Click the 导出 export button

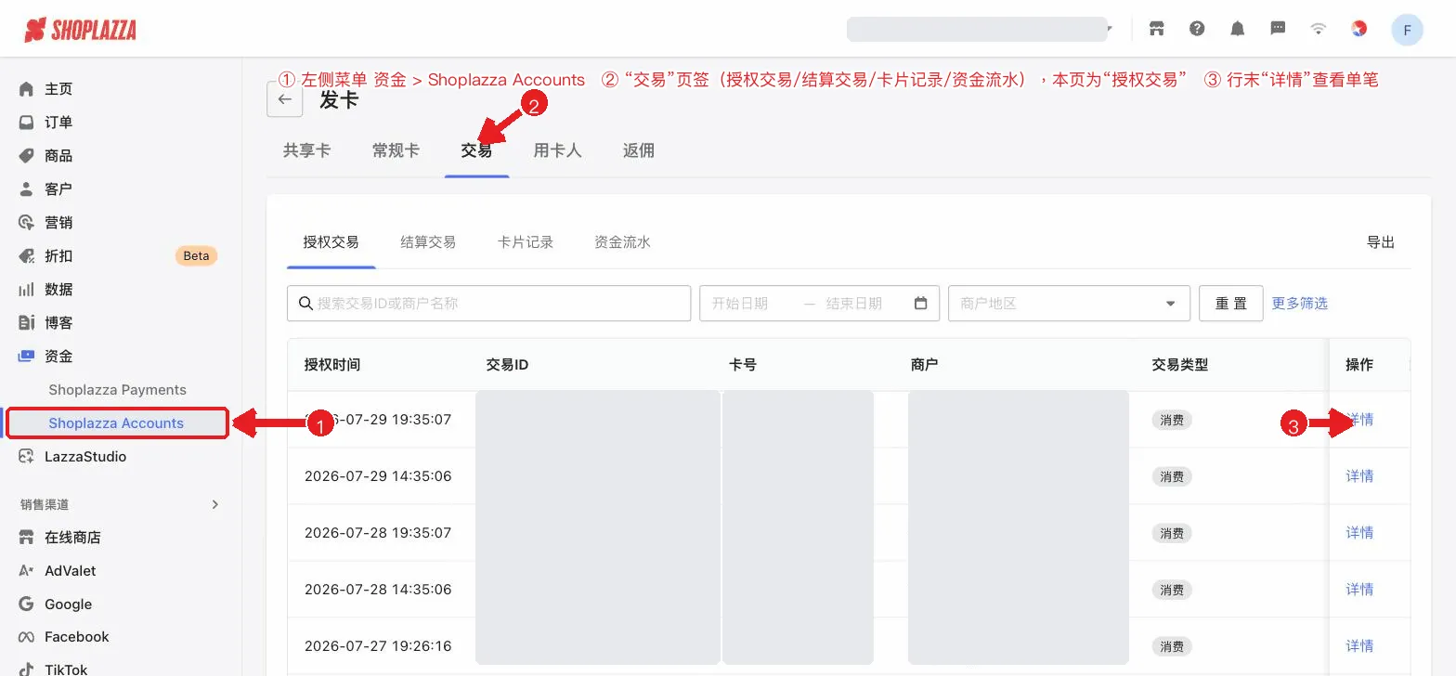(1381, 242)
